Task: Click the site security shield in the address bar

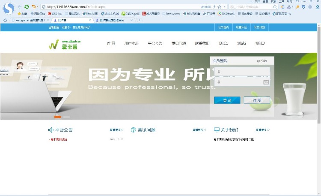Action: 44,7
